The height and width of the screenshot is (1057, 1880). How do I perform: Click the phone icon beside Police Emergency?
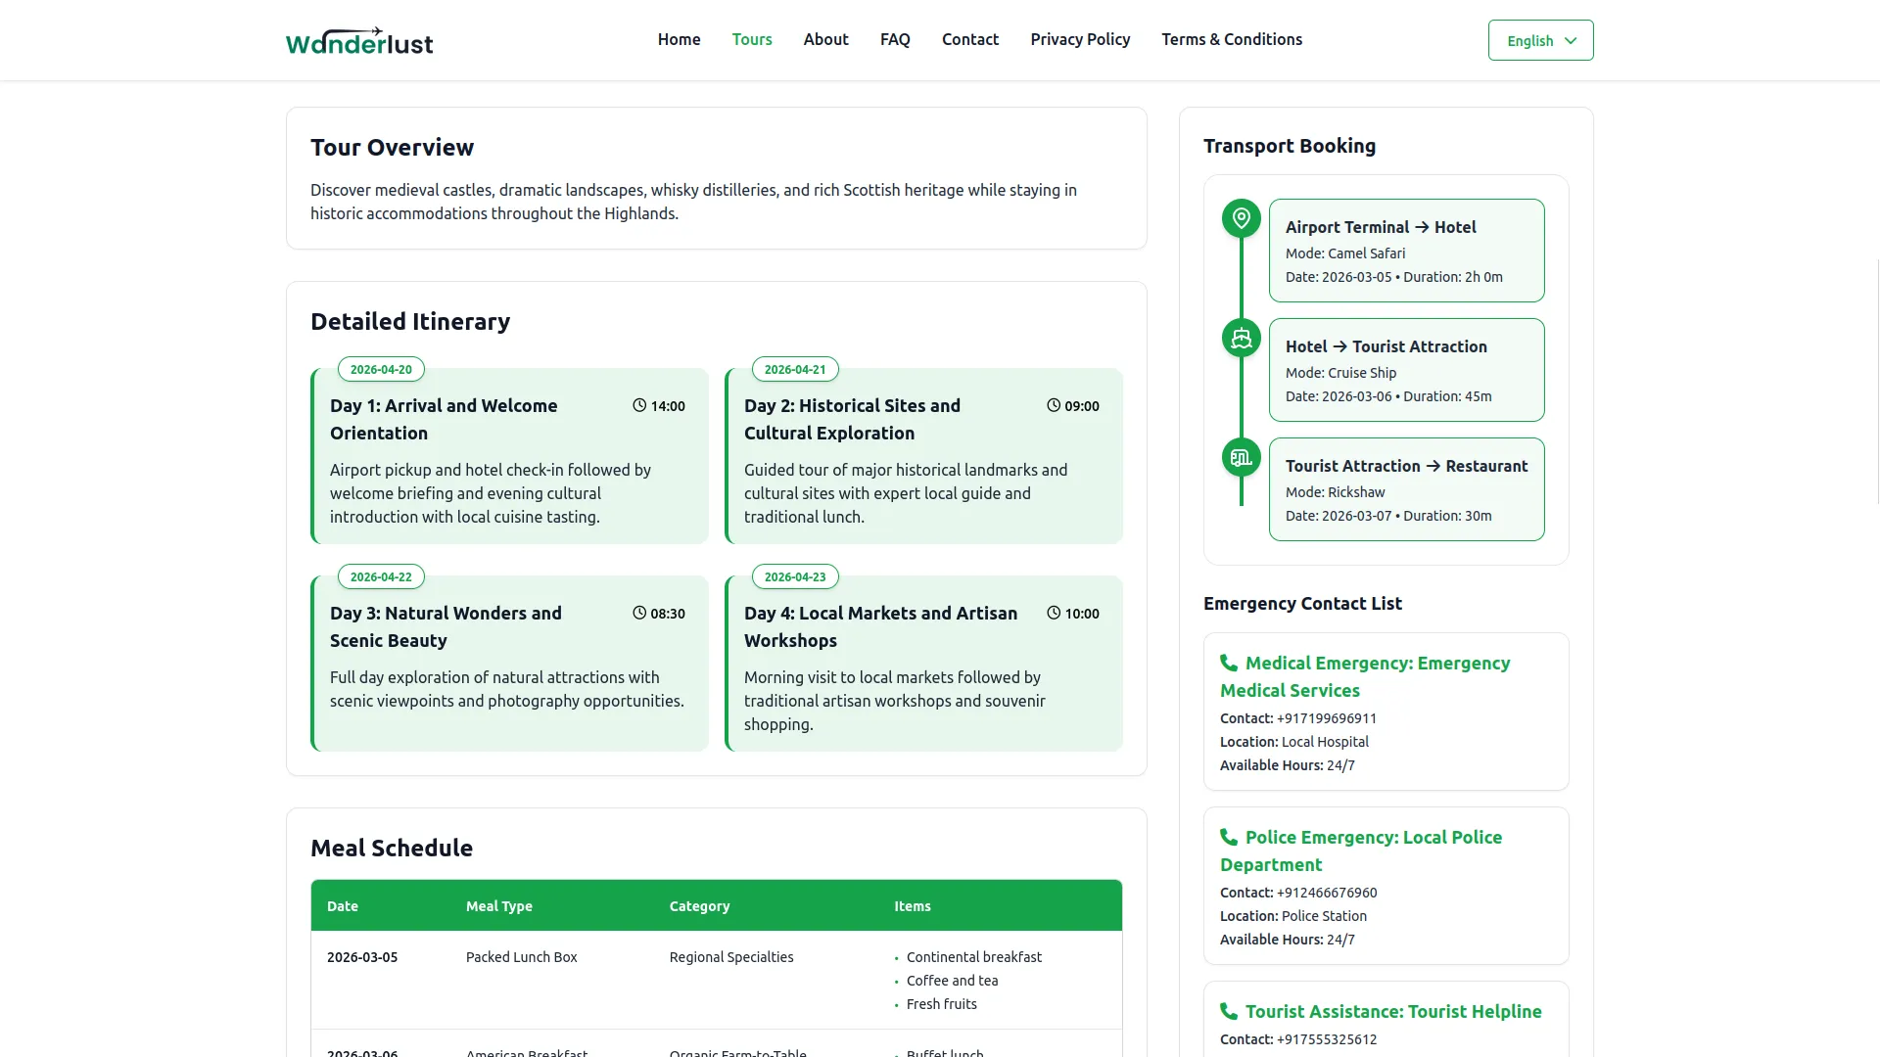click(1228, 837)
